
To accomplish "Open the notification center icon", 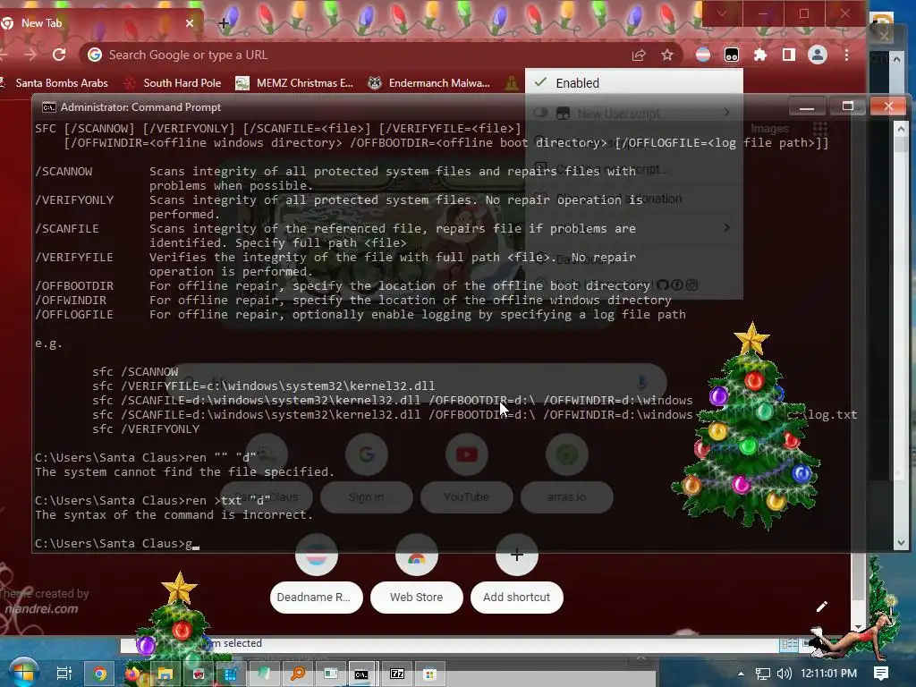I will click(x=881, y=674).
